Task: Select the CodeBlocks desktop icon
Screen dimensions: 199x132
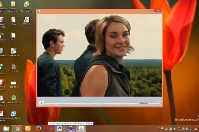Action: pyautogui.click(x=2, y=37)
